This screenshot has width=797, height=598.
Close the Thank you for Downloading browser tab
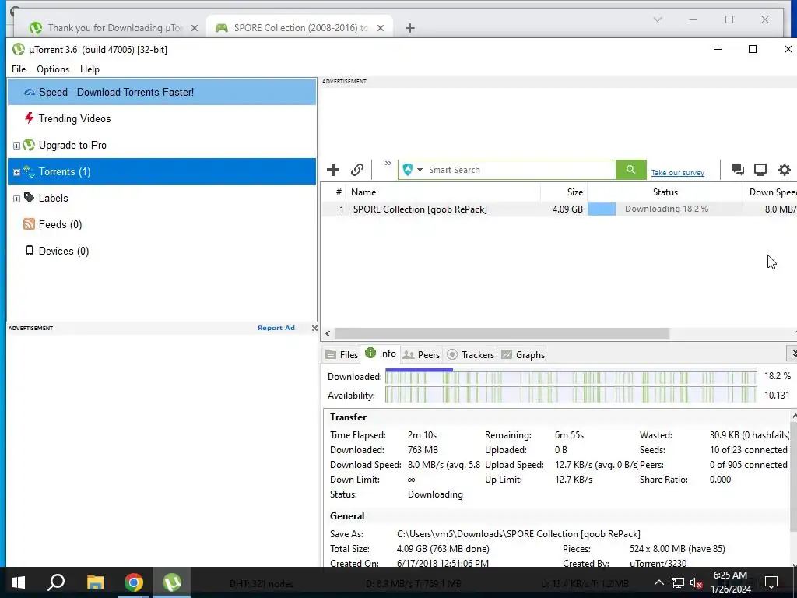pos(194,28)
